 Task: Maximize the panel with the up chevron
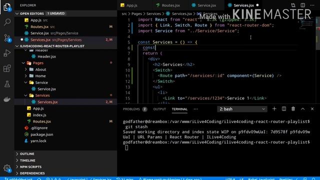click(302, 109)
